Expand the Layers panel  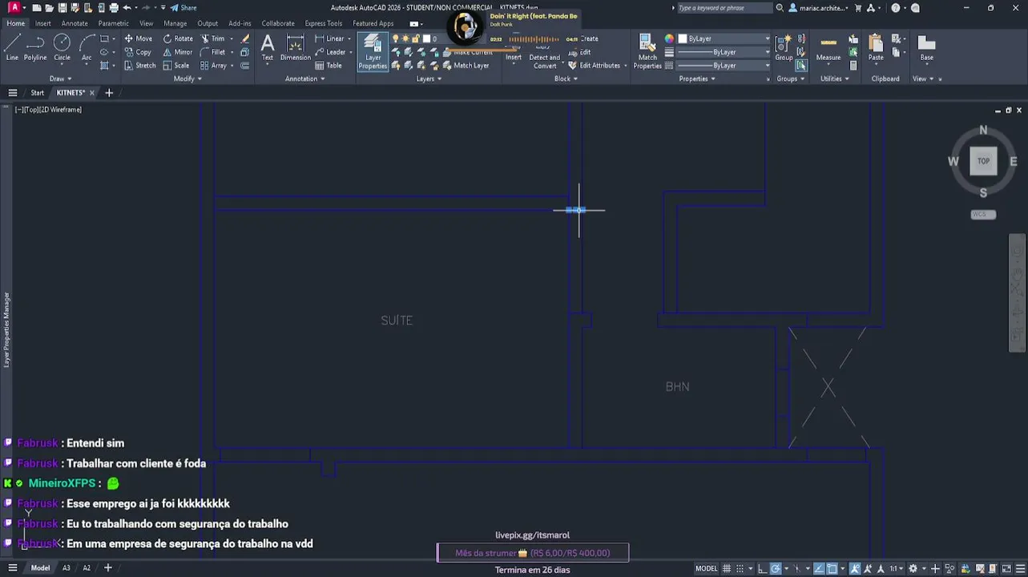[x=429, y=79]
